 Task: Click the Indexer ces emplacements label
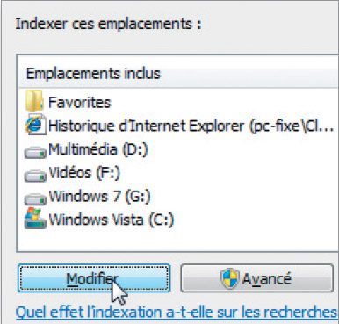tap(109, 24)
